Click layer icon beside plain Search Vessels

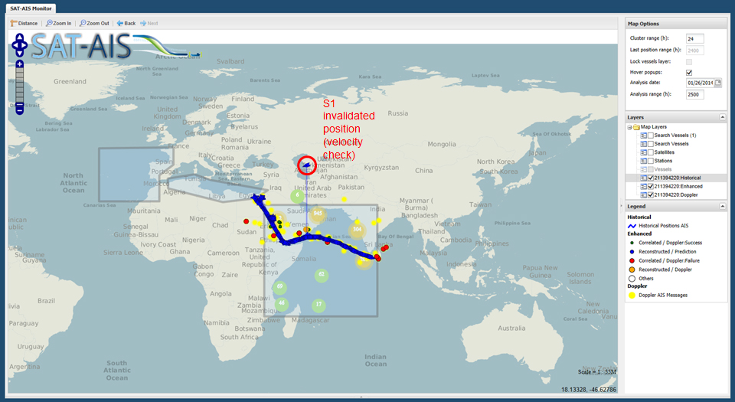[644, 144]
